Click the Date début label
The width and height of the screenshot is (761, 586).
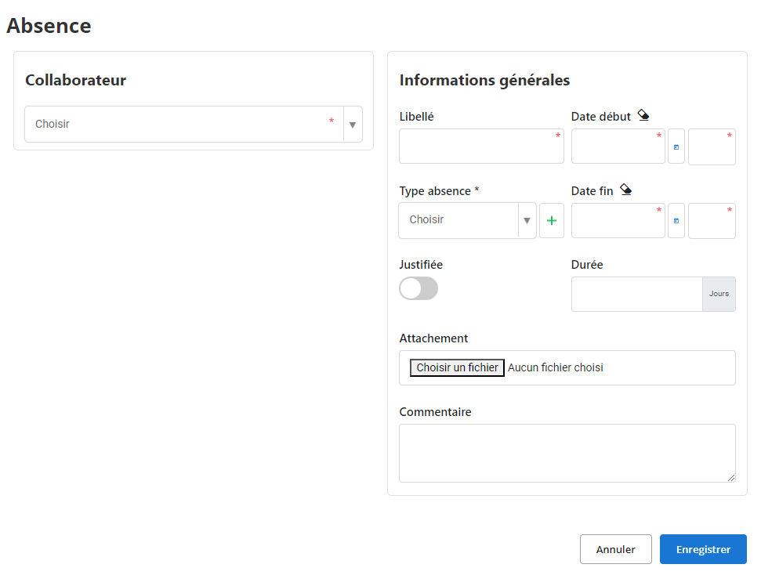[600, 117]
